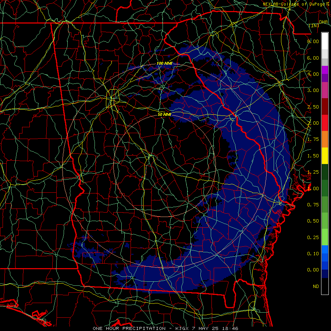Select the black ND legend swatch
Viewport: 331px width, 331px height.
325,286
